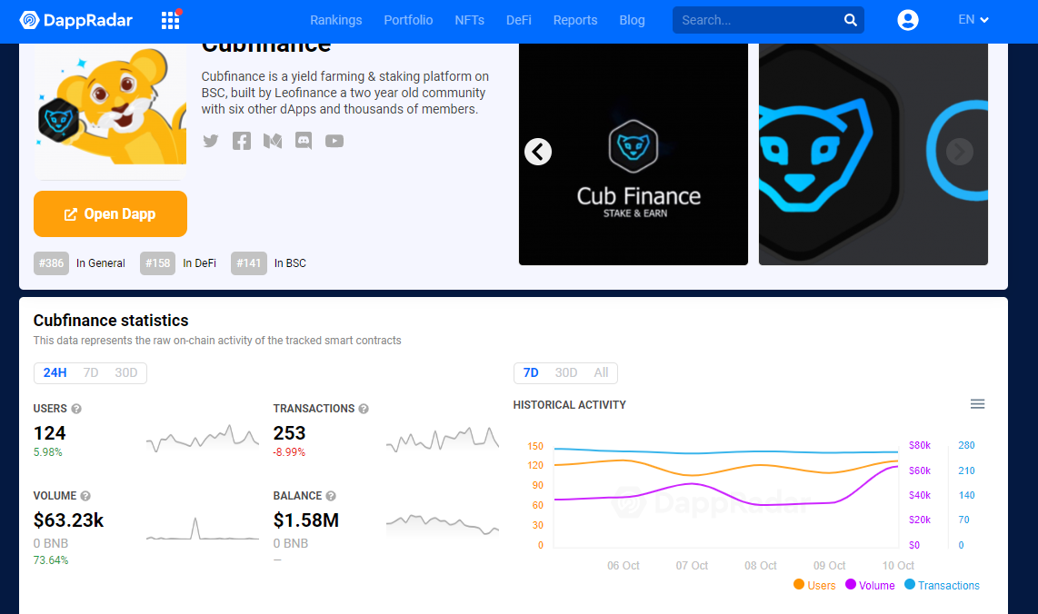Go to next gallery image arrow
1038x614 pixels.
pyautogui.click(x=959, y=153)
